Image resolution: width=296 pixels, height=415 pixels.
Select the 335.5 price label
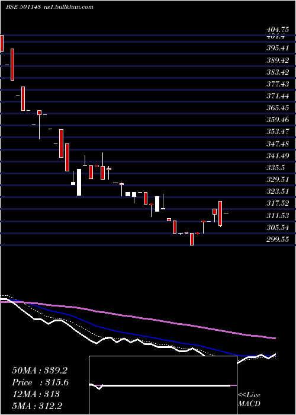pyautogui.click(x=276, y=168)
